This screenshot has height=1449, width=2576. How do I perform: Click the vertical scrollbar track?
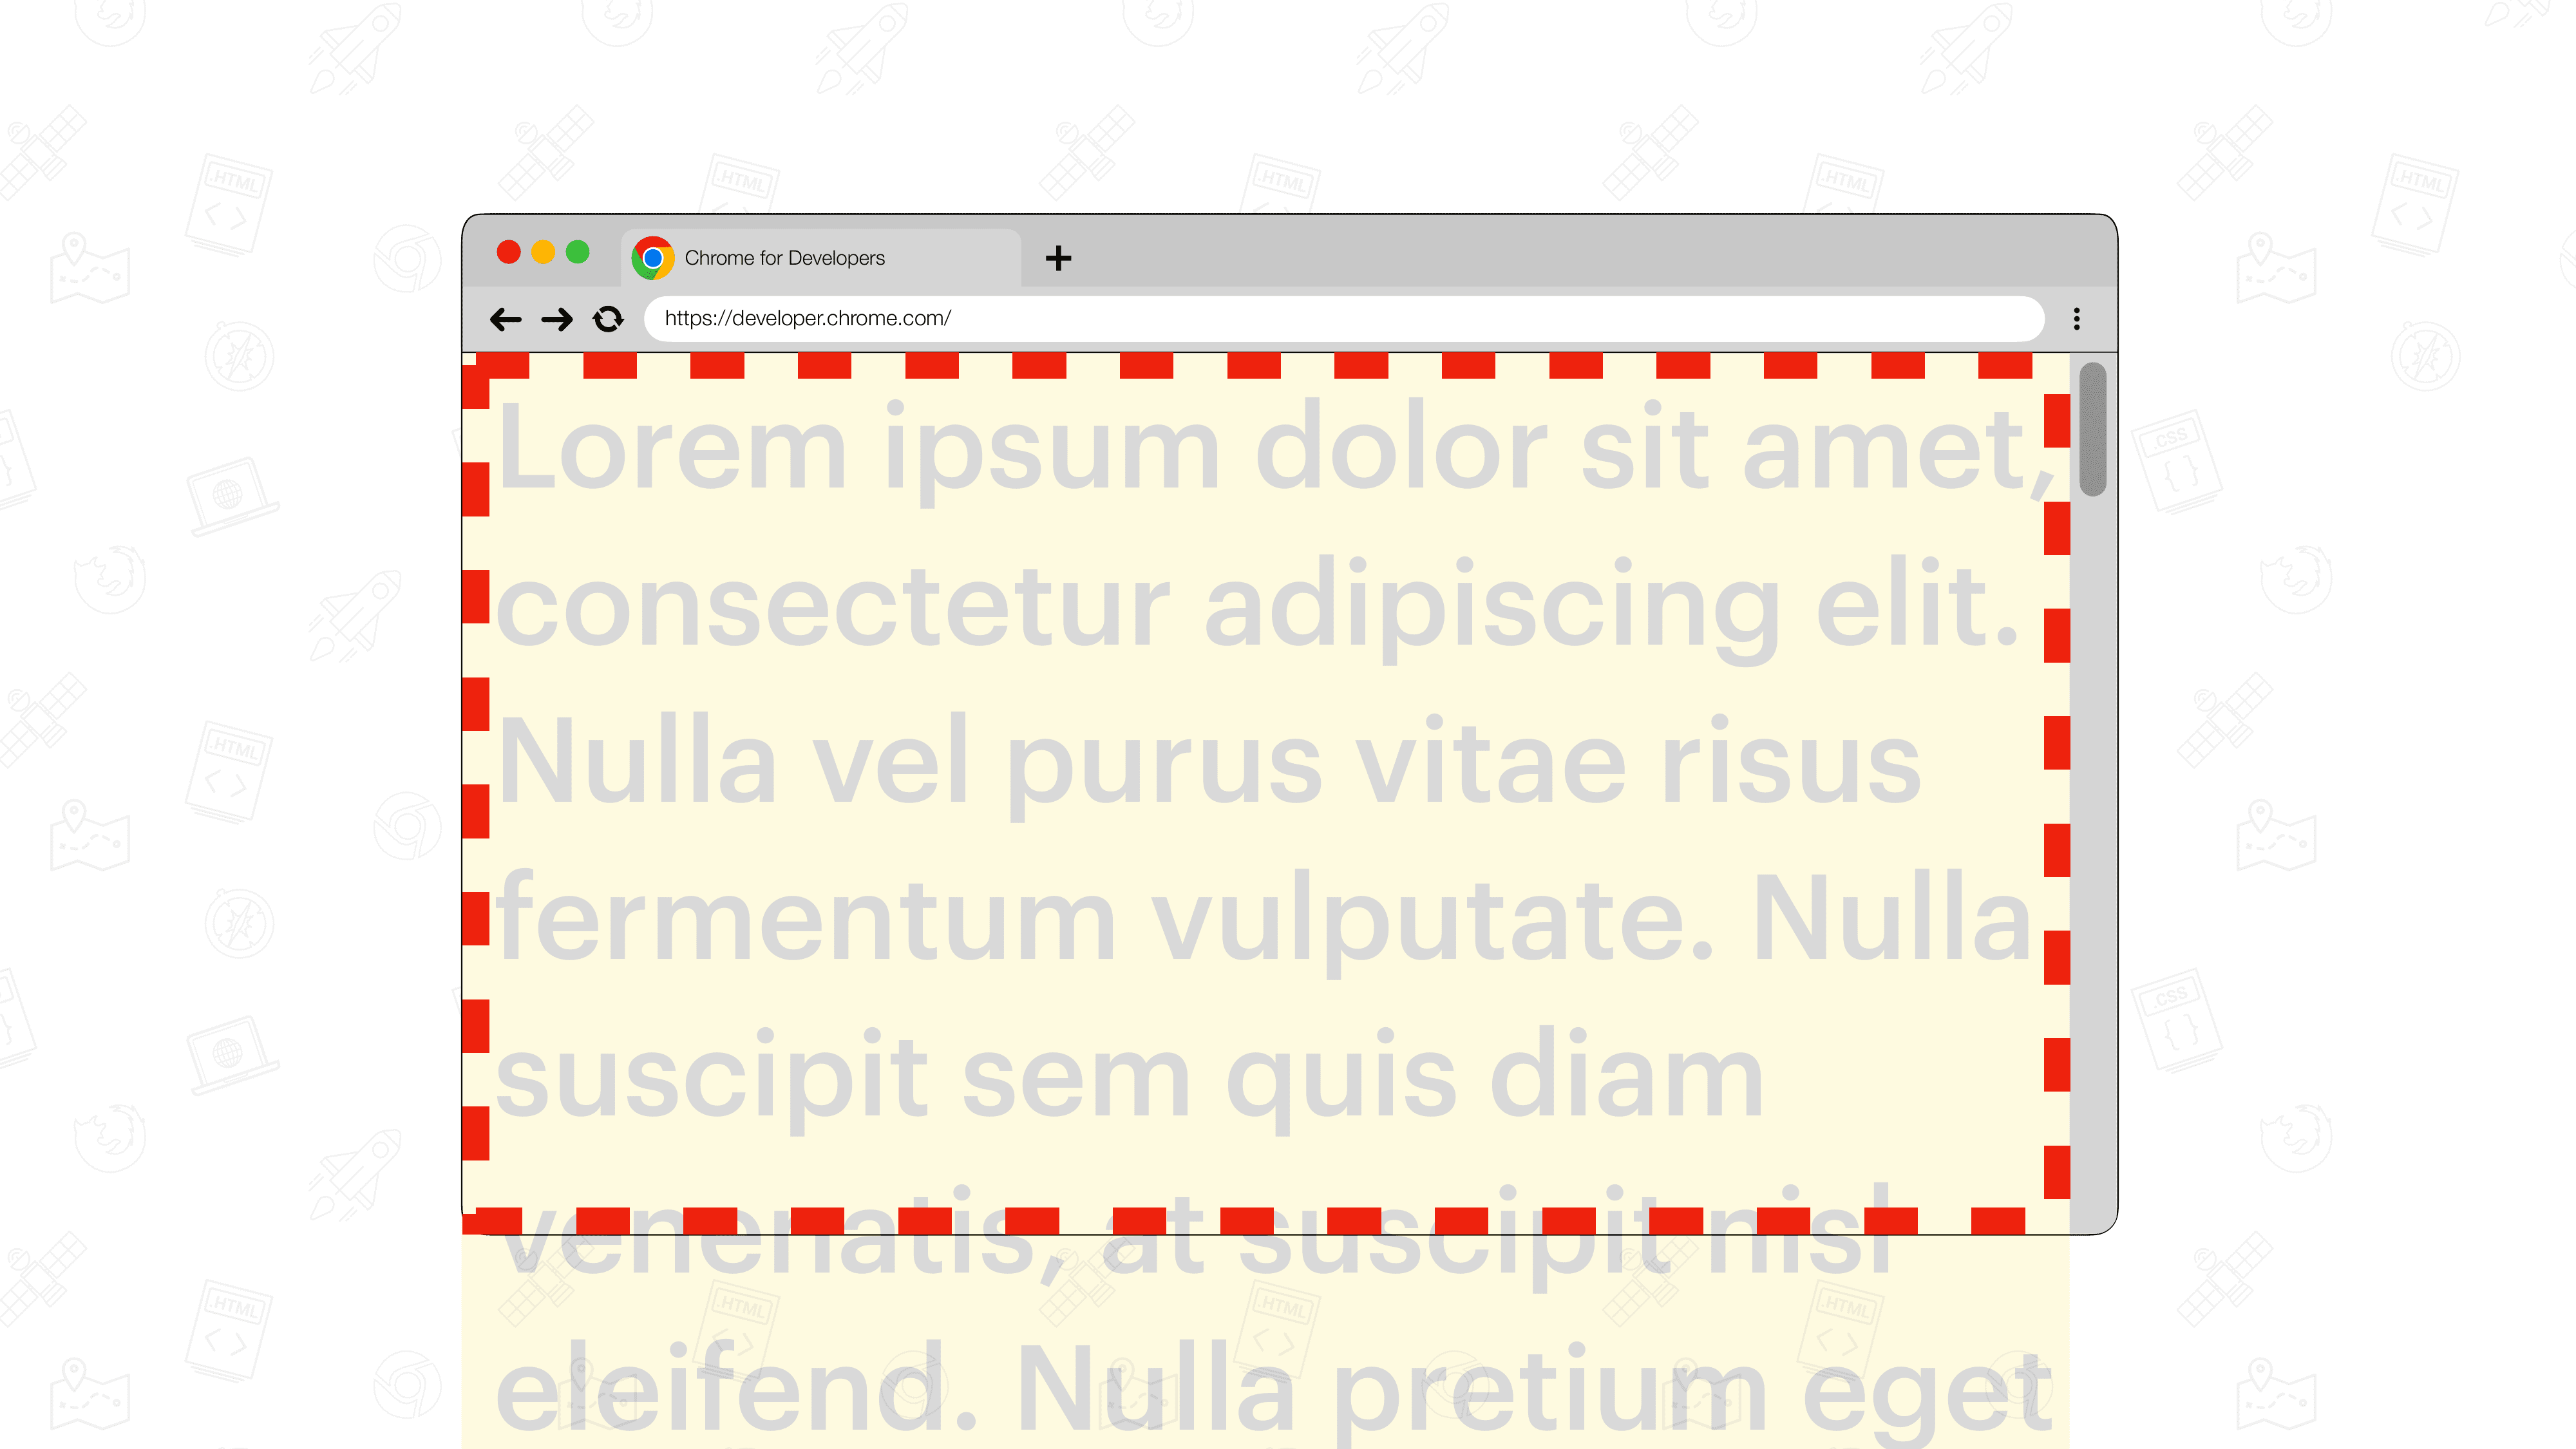[x=2091, y=796]
